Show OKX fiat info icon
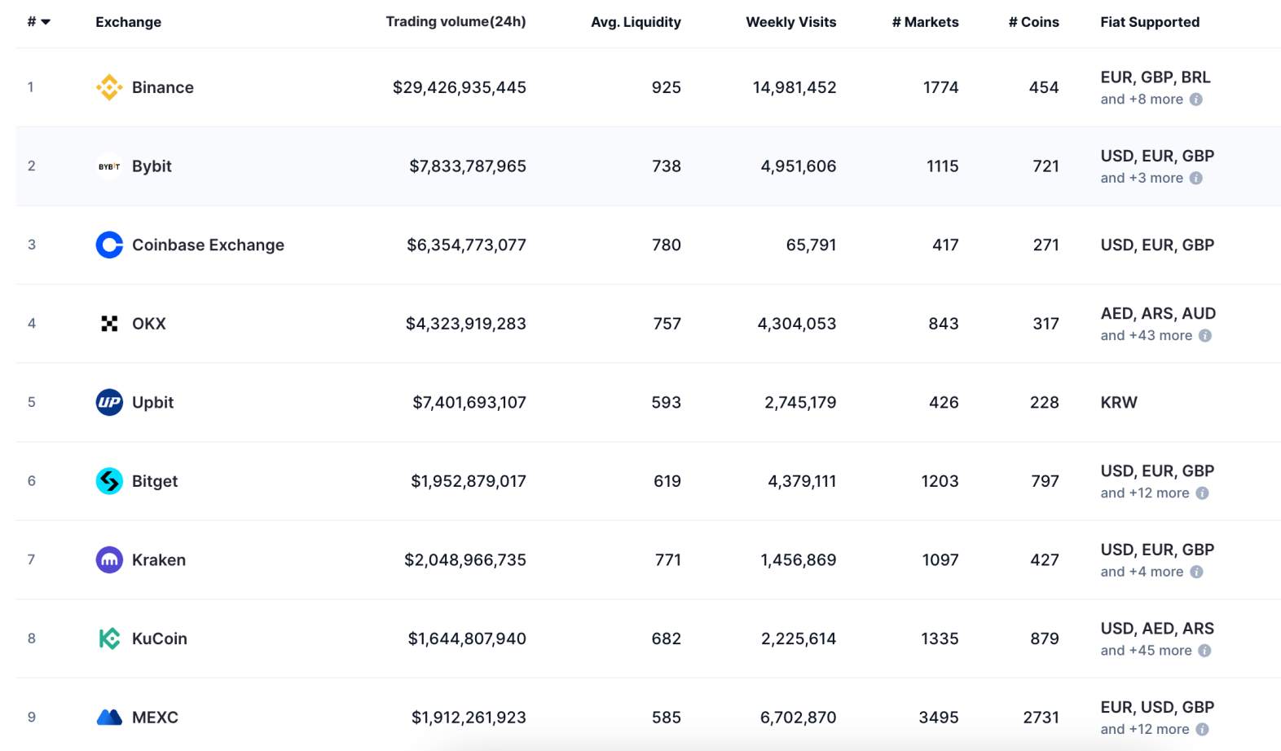1281x751 pixels. [x=1205, y=336]
